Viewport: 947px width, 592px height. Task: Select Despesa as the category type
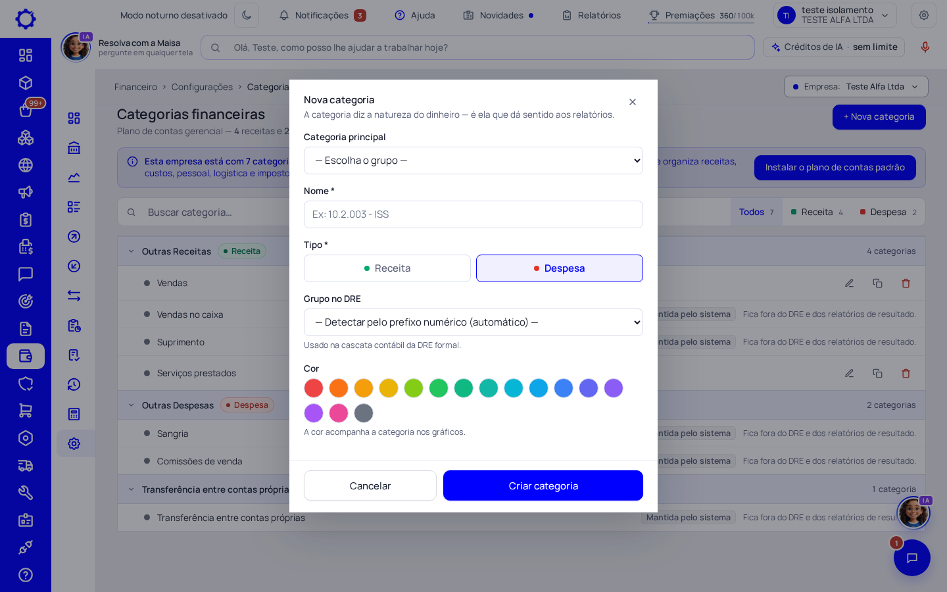click(560, 268)
